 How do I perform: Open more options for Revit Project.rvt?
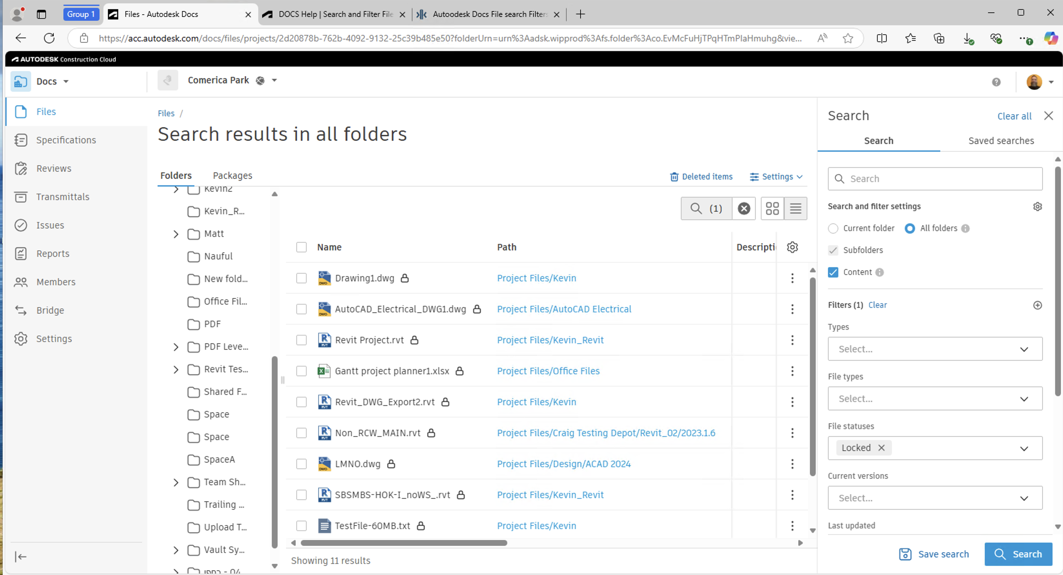(x=792, y=340)
